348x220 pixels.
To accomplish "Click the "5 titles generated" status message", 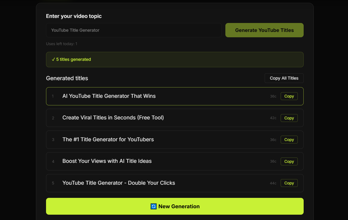I will [175, 59].
